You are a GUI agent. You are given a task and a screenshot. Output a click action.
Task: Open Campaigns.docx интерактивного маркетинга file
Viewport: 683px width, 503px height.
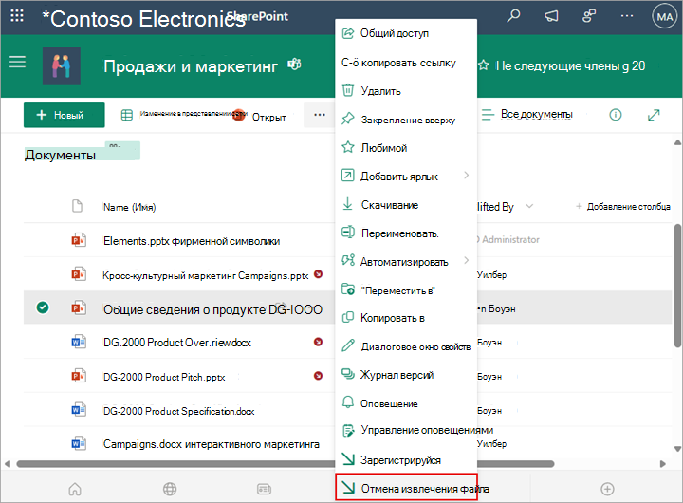pos(211,444)
